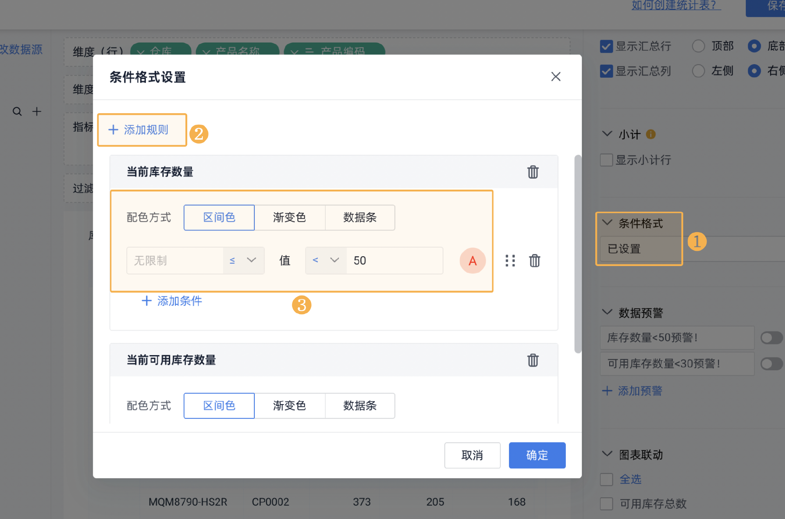
Task: Select 数据条 tab in 当前可用库存数量 rule
Action: 360,405
